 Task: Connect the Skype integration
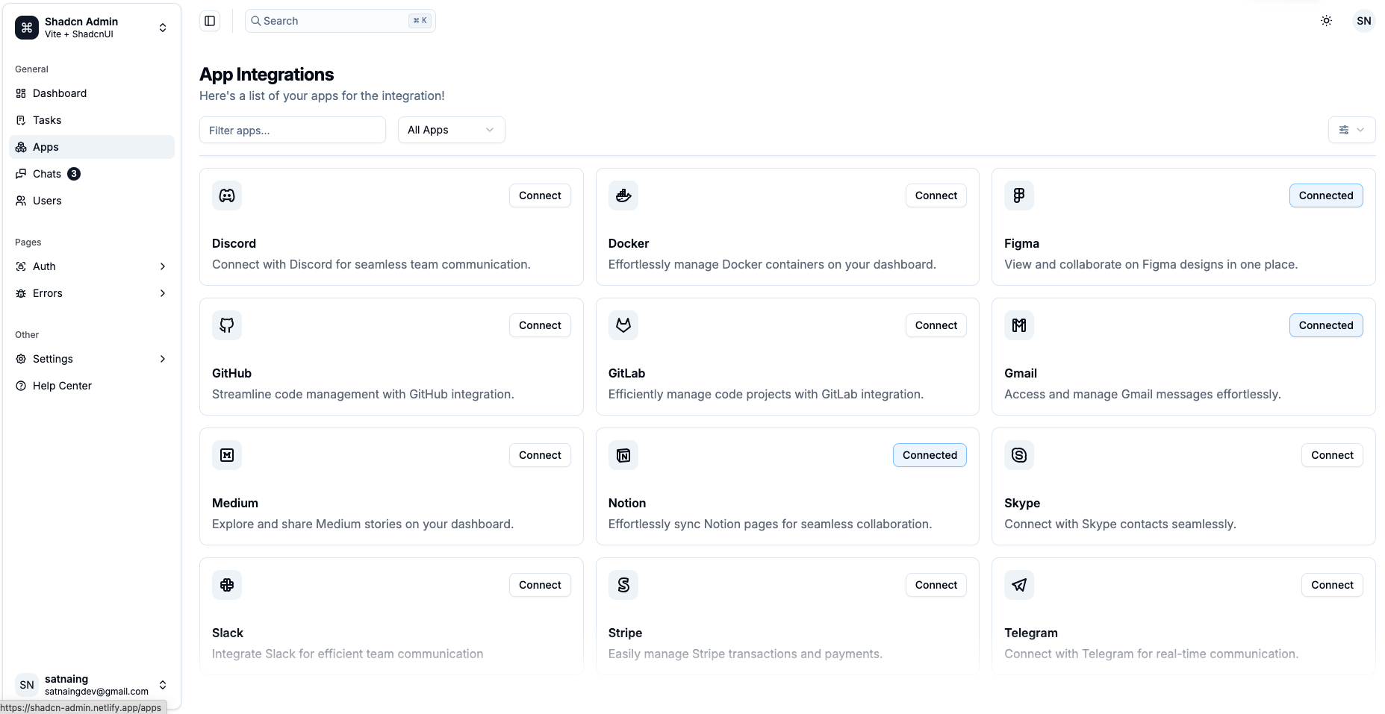(1331, 455)
